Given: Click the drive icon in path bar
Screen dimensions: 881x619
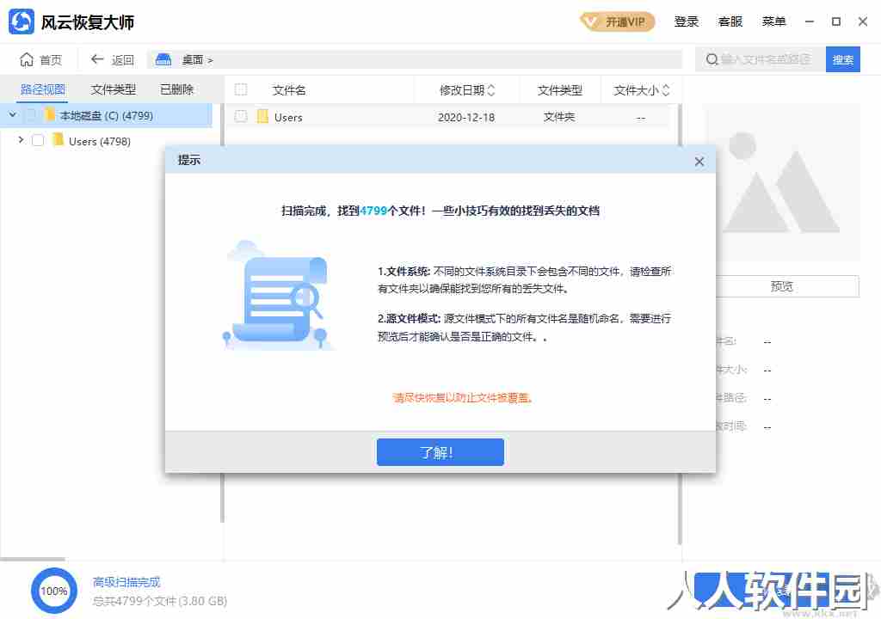Looking at the screenshot, I should (x=163, y=59).
